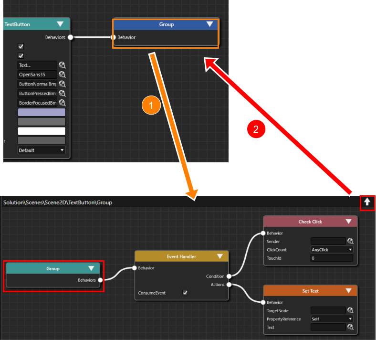Click the up arrow to leave the Group
This screenshot has width=376, height=340.
[367, 202]
